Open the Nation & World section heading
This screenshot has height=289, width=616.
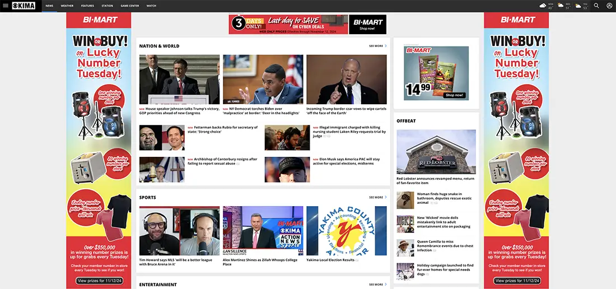tap(159, 46)
